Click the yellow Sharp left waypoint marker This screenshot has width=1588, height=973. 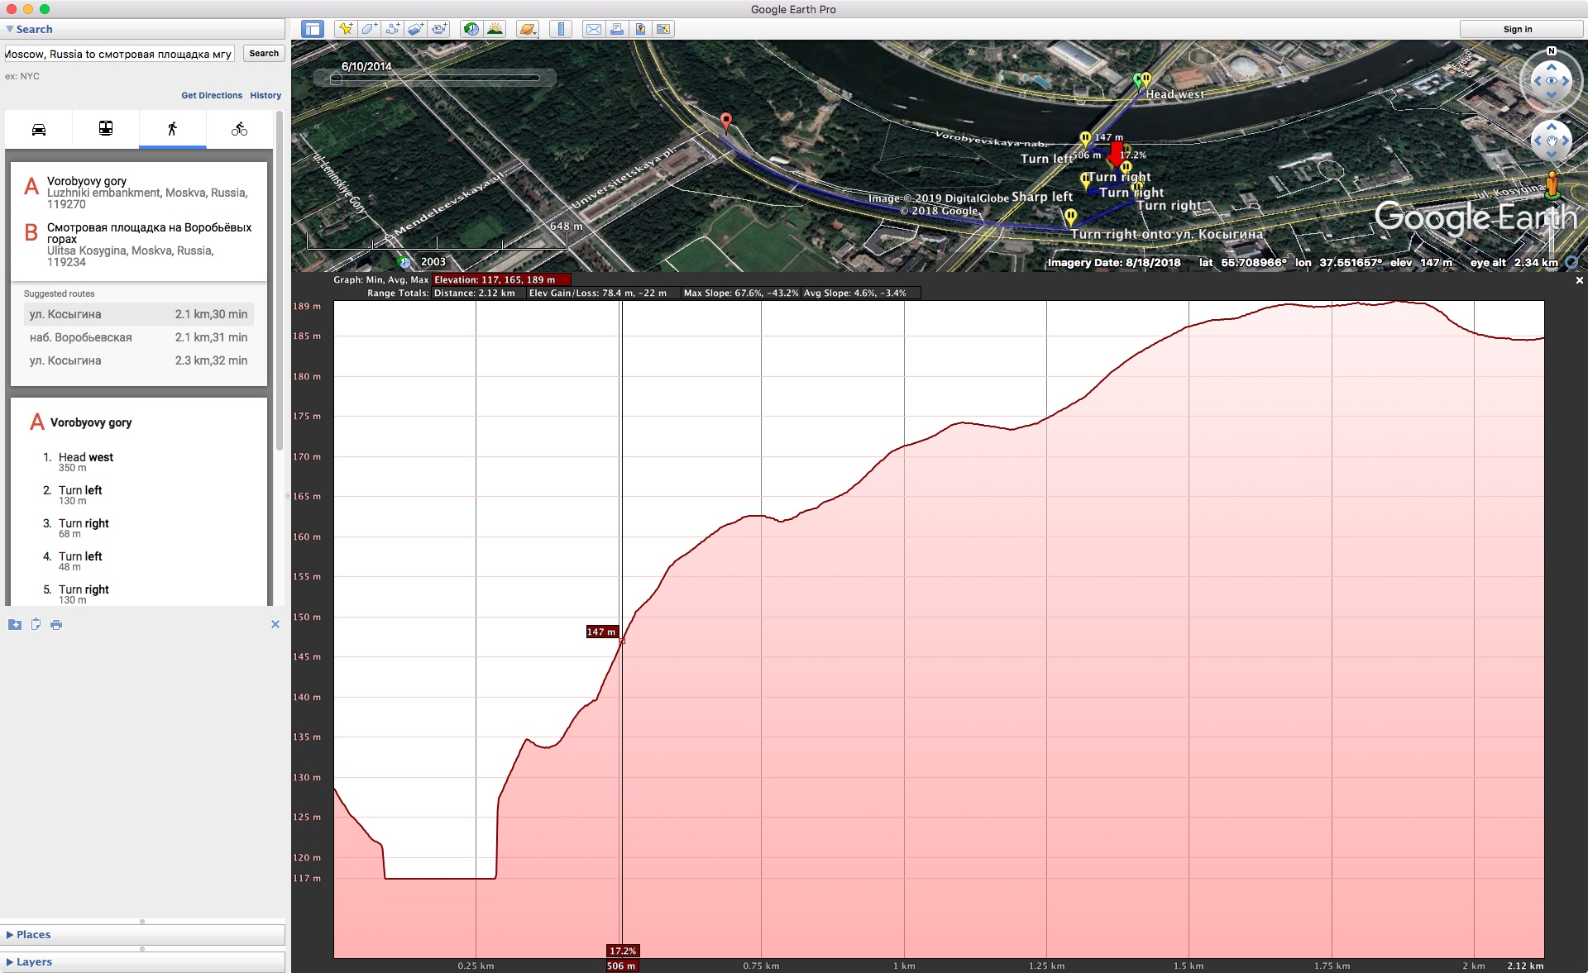coord(1086,180)
